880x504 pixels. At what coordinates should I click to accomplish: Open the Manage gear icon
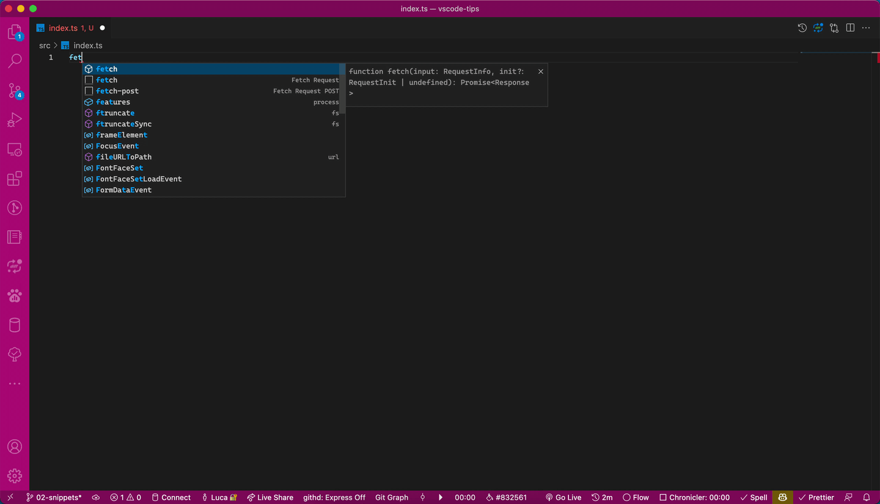[x=15, y=476]
